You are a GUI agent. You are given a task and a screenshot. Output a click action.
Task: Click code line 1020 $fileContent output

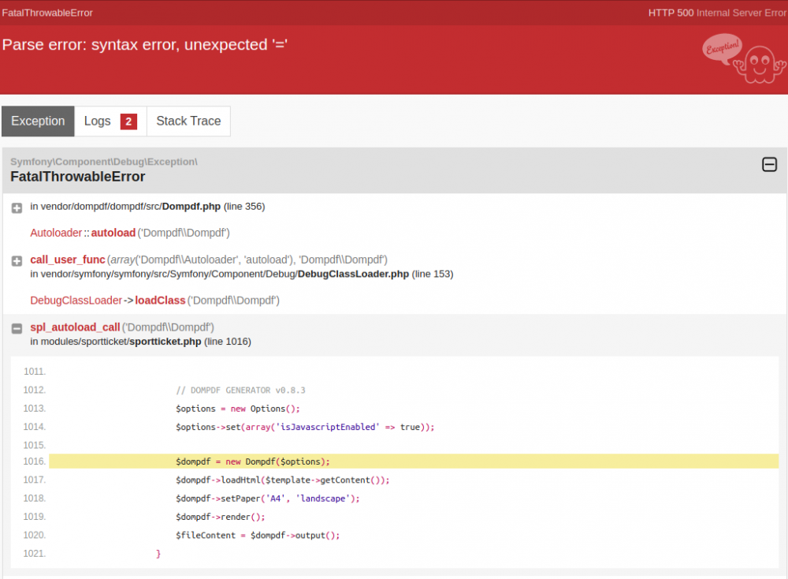tap(258, 536)
